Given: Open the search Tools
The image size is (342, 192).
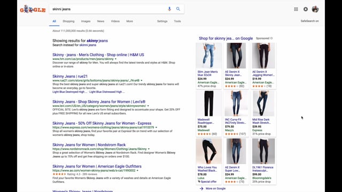Looking at the screenshot, I should pos(177,21).
